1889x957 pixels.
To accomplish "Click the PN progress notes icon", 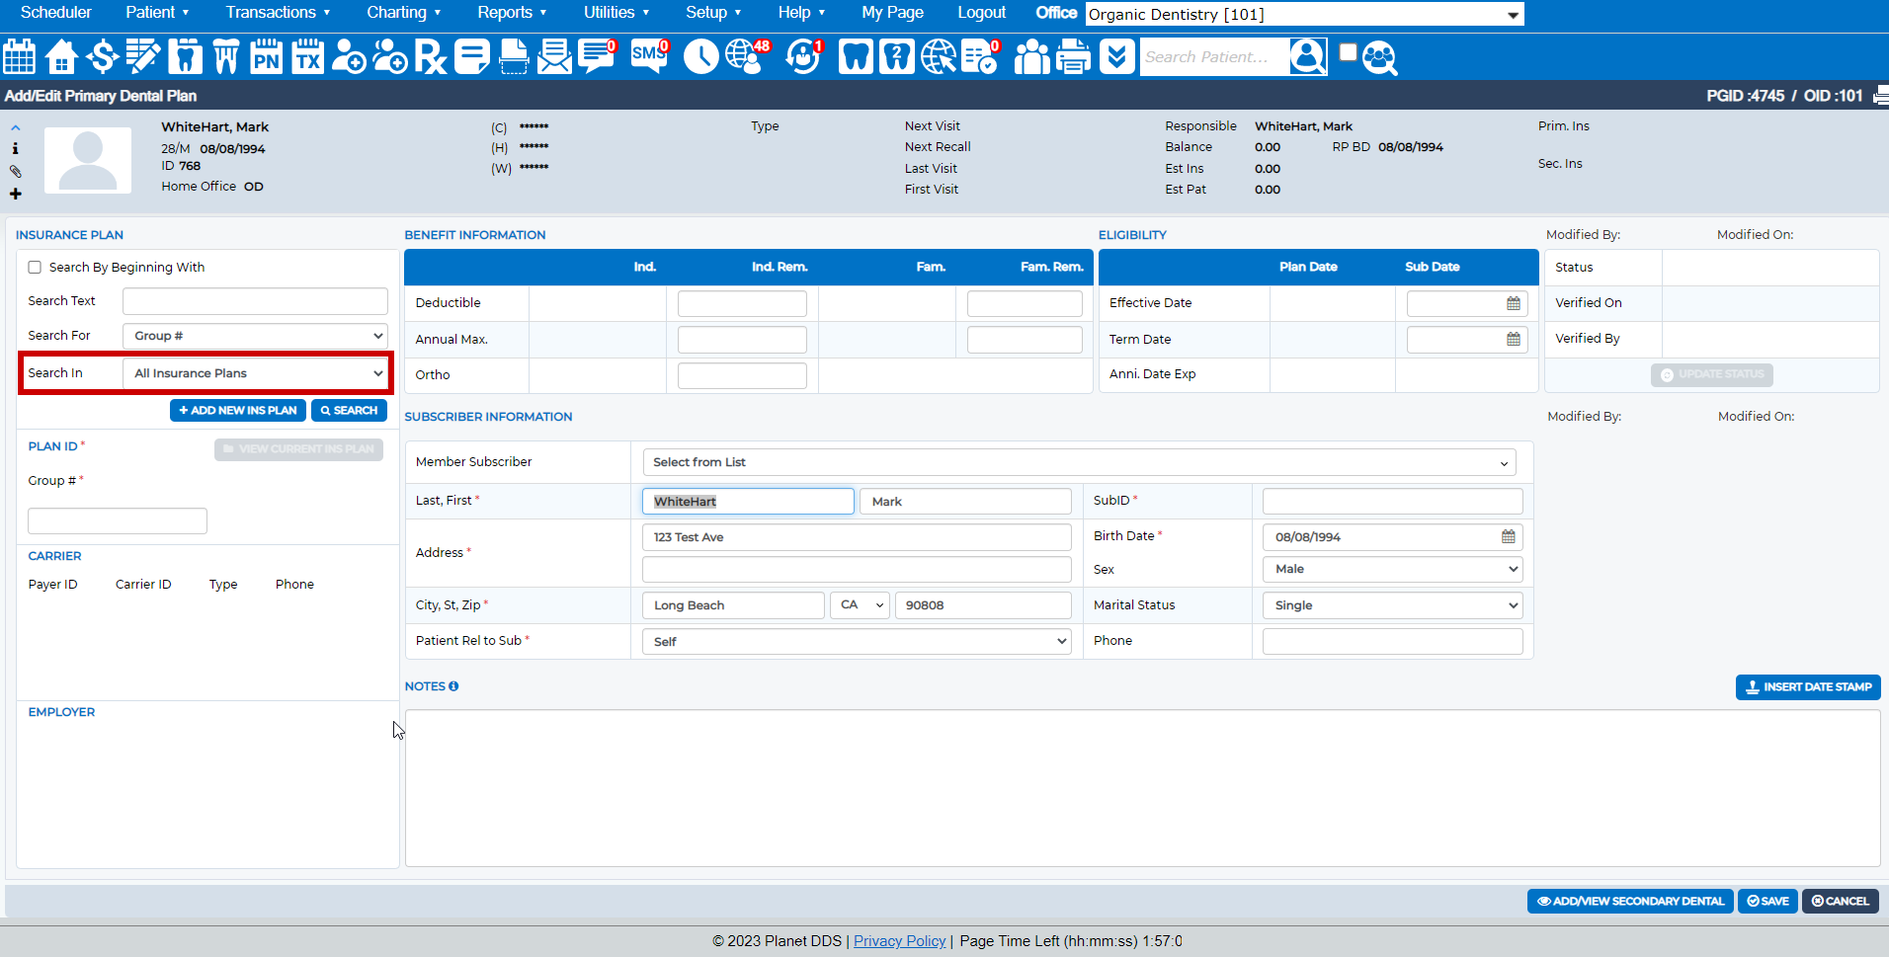I will [x=266, y=56].
